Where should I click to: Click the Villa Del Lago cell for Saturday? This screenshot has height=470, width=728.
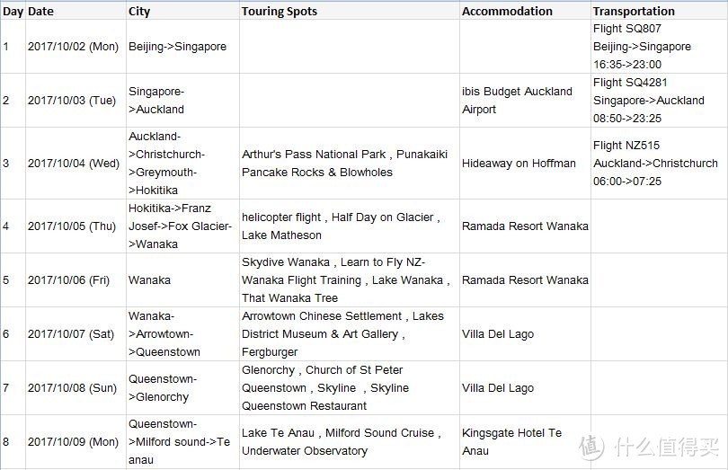tap(525, 334)
